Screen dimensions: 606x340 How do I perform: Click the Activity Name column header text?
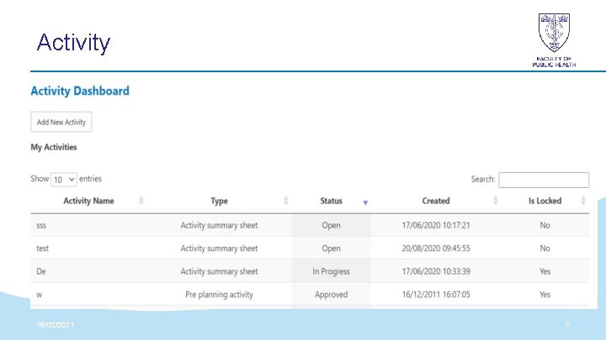pos(88,201)
